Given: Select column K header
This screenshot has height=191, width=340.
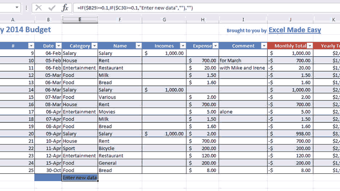Looking at the screenshot, I should pyautogui.click(x=333, y=20).
